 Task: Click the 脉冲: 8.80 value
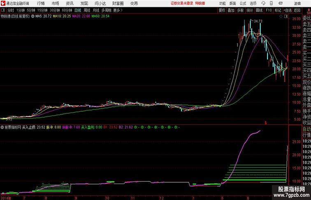pyautogui.click(x=53, y=127)
